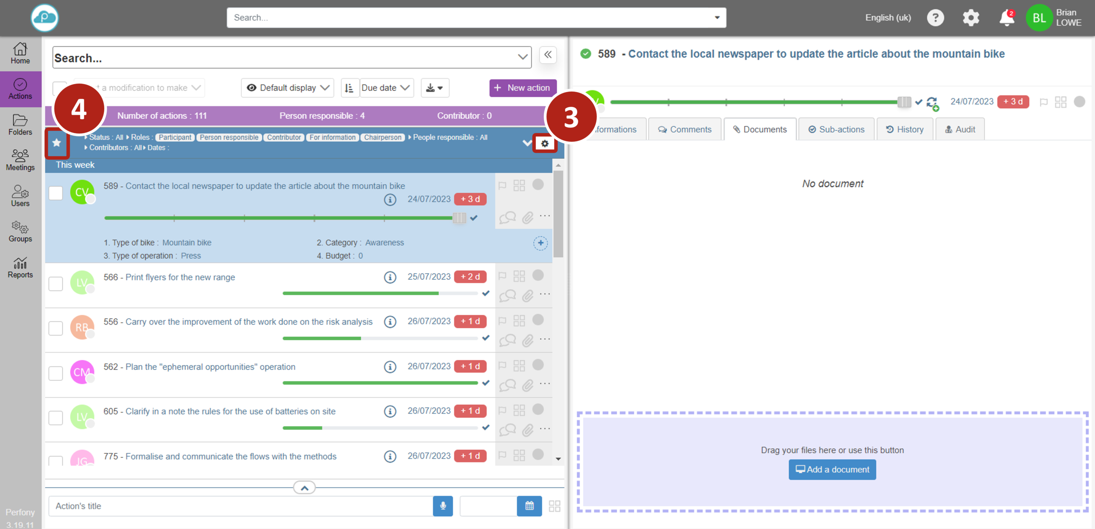The width and height of the screenshot is (1095, 529).
Task: Click the favourite filters star icon
Action: point(57,143)
